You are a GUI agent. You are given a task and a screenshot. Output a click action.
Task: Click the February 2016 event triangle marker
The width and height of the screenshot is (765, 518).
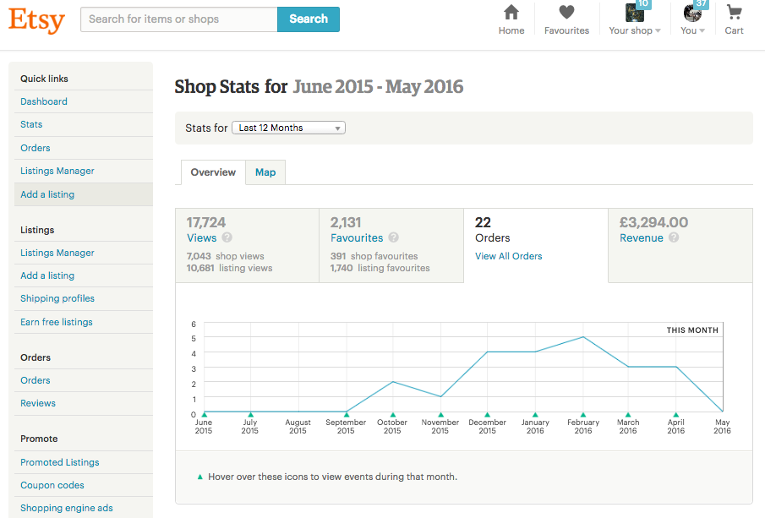(x=583, y=414)
